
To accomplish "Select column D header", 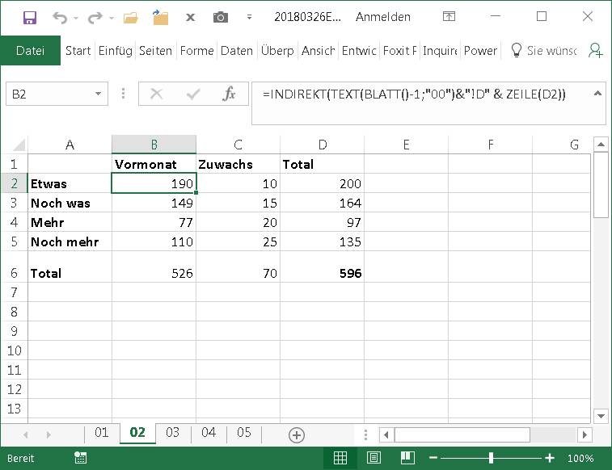I will click(322, 145).
